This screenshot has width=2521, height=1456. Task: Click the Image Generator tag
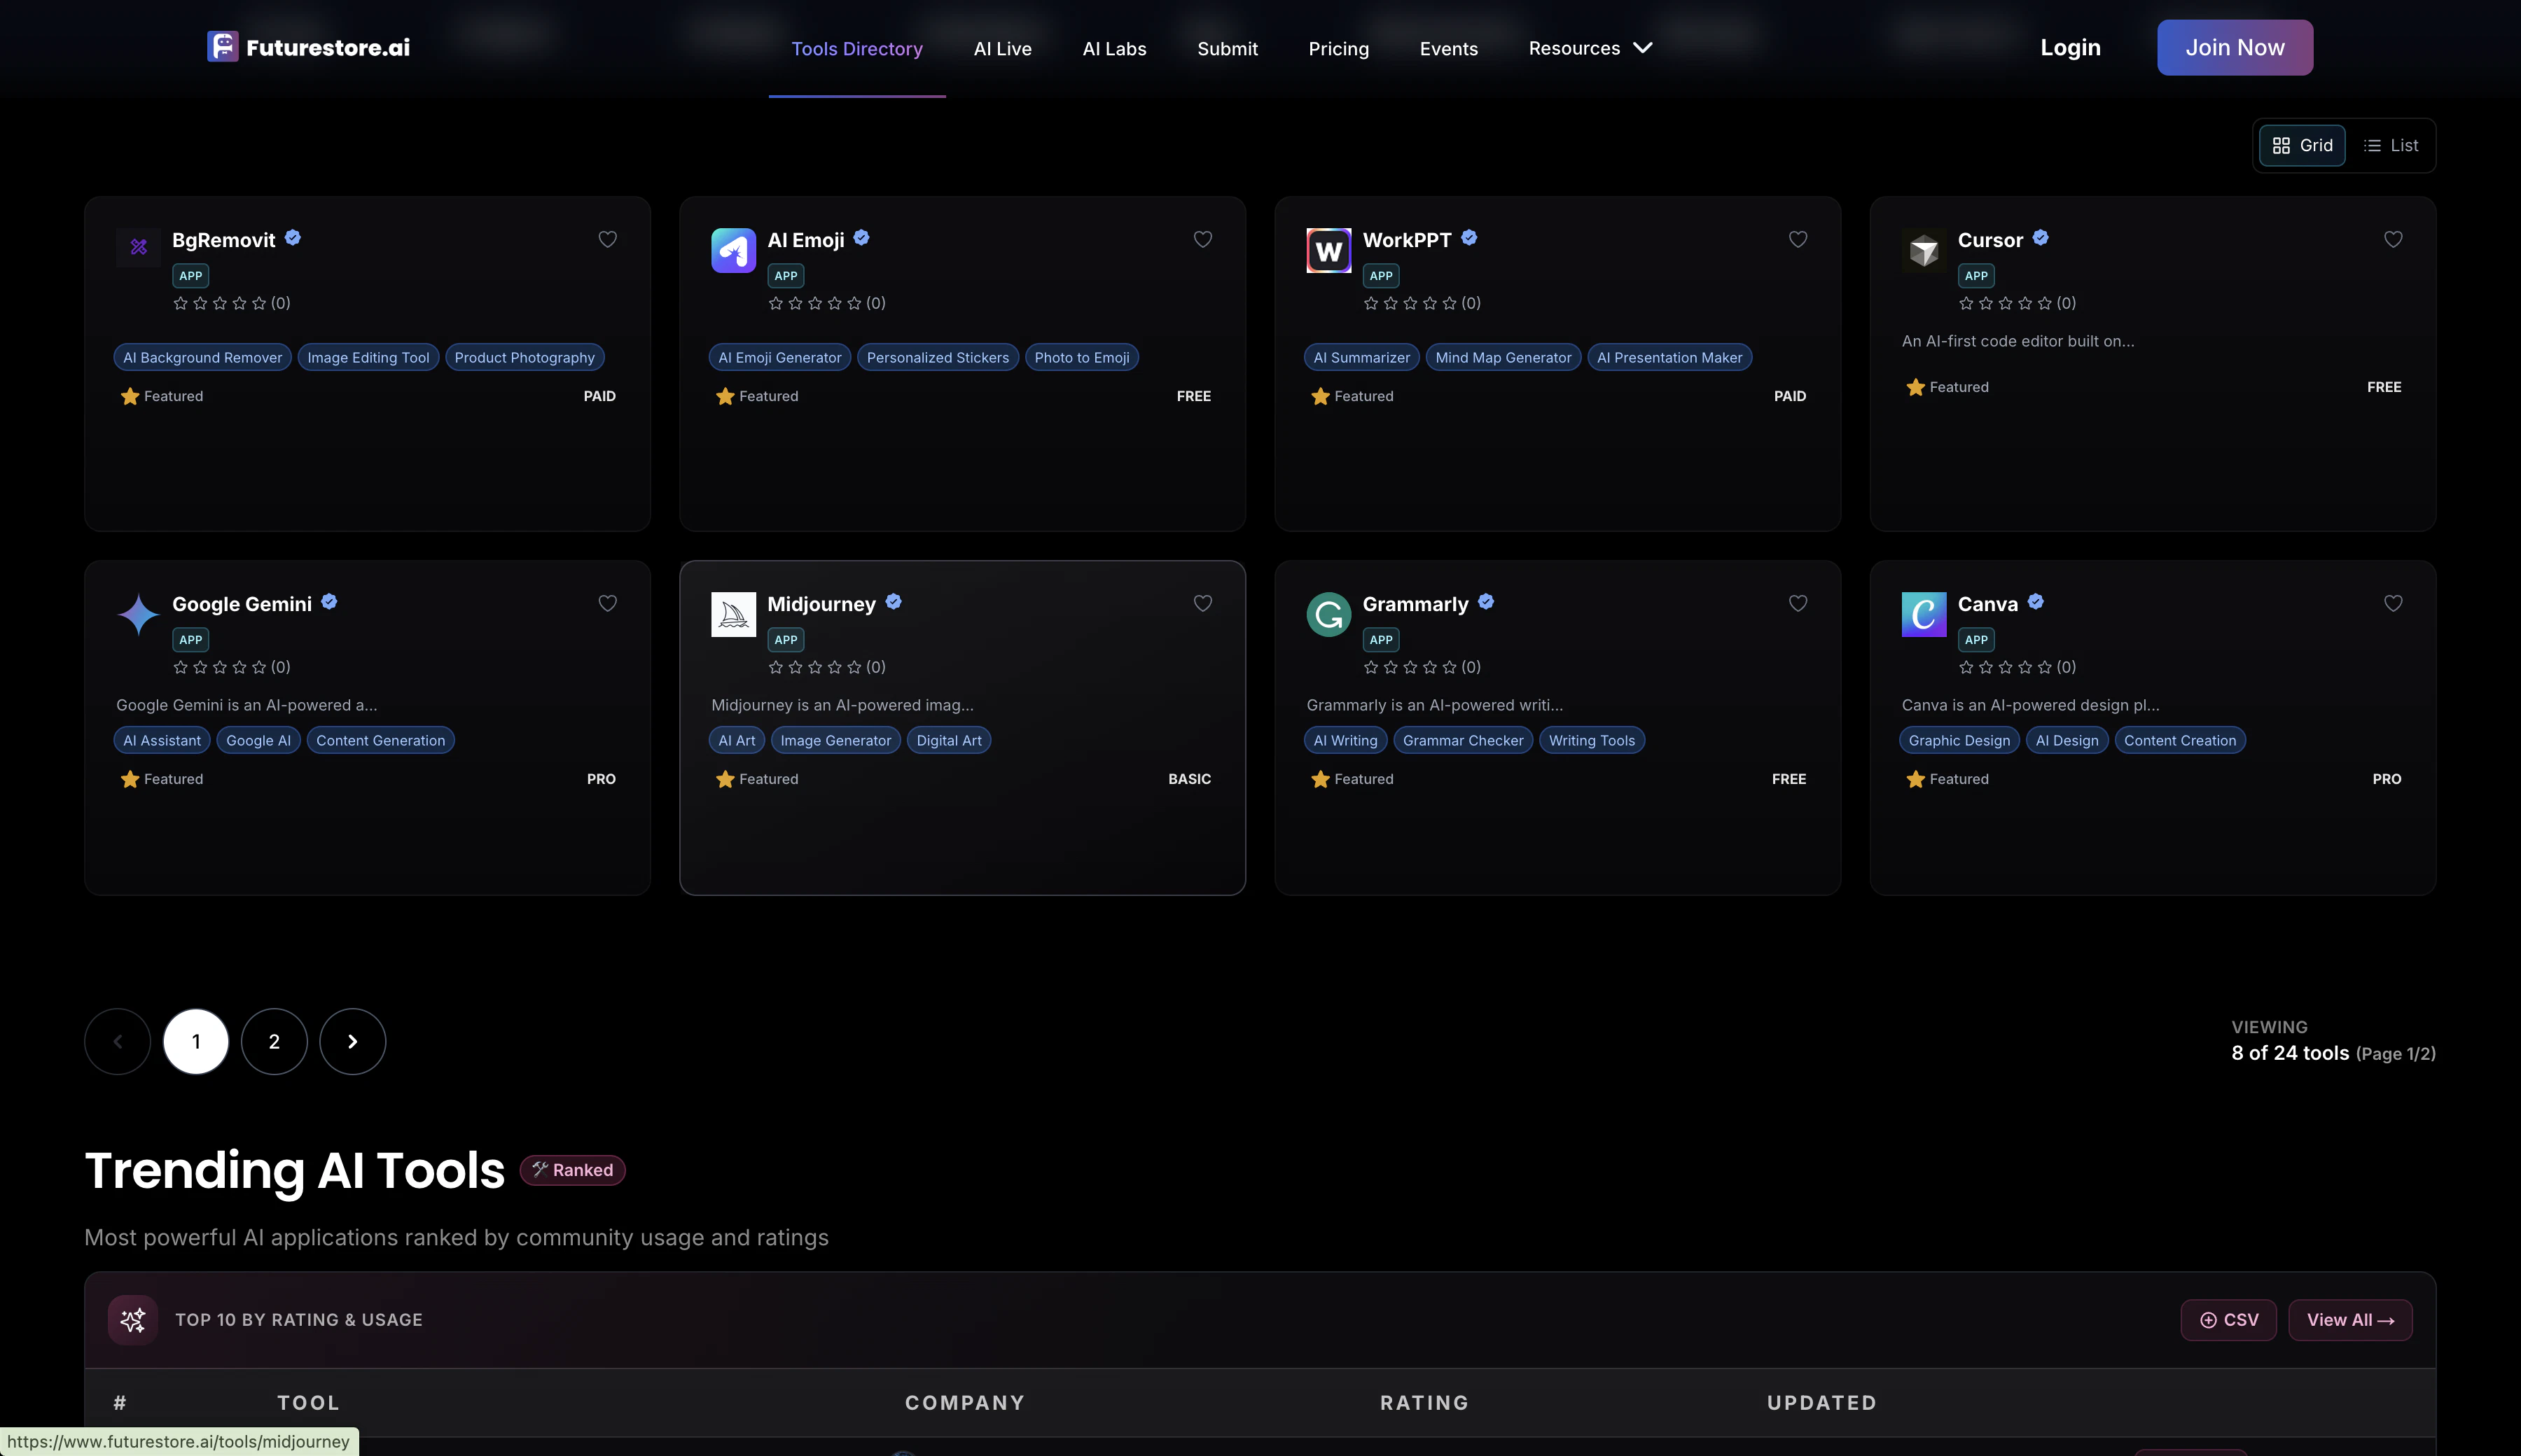[x=835, y=740]
